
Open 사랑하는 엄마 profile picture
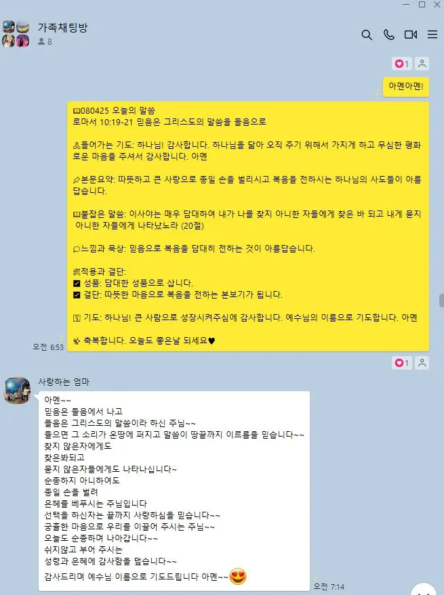[x=17, y=391]
